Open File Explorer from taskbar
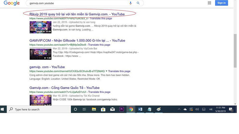This screenshot has height=134, width=239. point(94,109)
